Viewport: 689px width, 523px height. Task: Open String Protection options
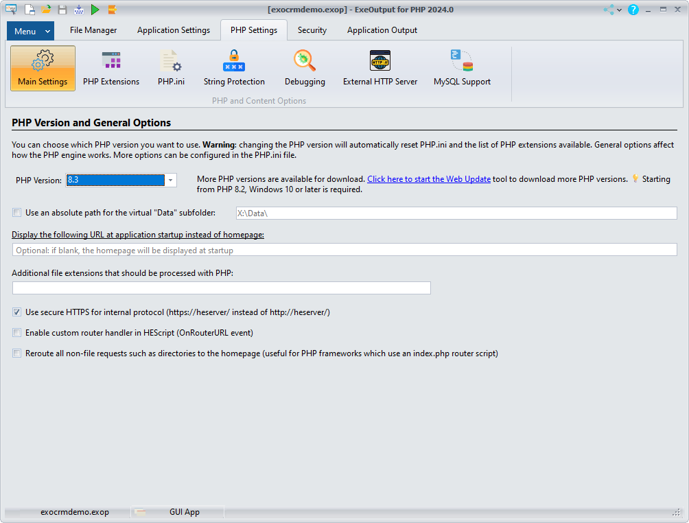point(234,69)
